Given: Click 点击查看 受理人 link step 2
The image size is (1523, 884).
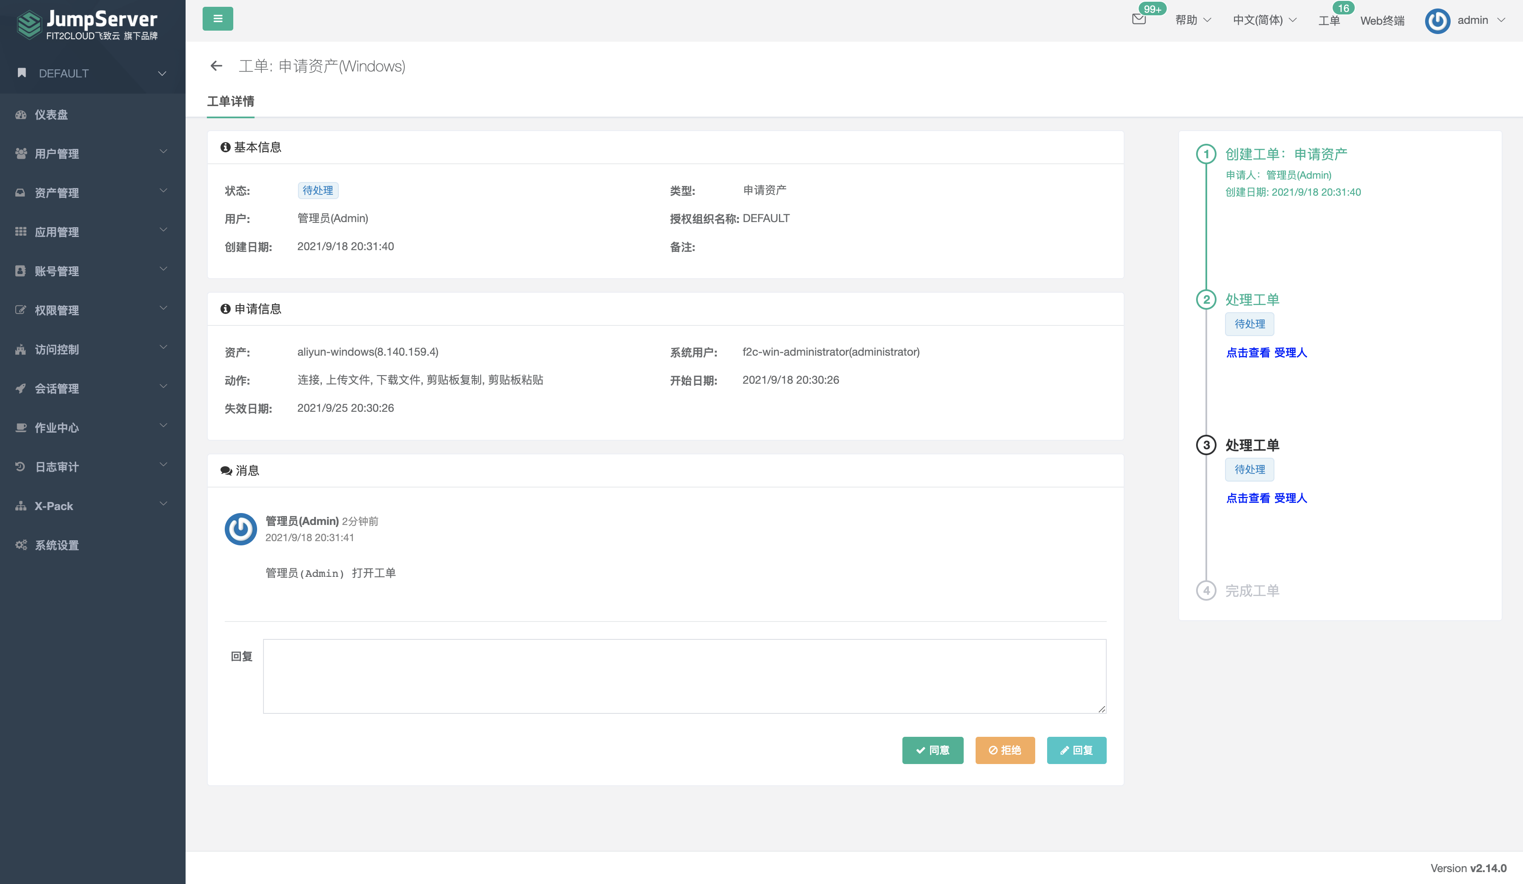Looking at the screenshot, I should 1266,351.
